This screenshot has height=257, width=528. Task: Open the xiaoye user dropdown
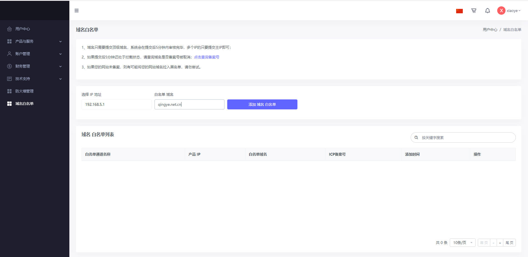513,11
